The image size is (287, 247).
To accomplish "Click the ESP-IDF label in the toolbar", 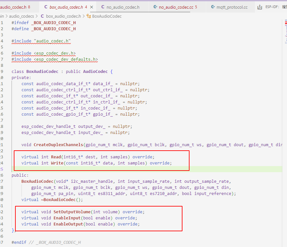I will [x=272, y=7].
